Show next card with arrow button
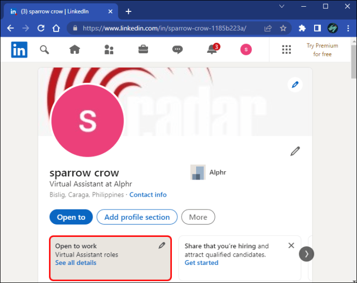Image resolution: width=357 pixels, height=283 pixels. [x=306, y=254]
